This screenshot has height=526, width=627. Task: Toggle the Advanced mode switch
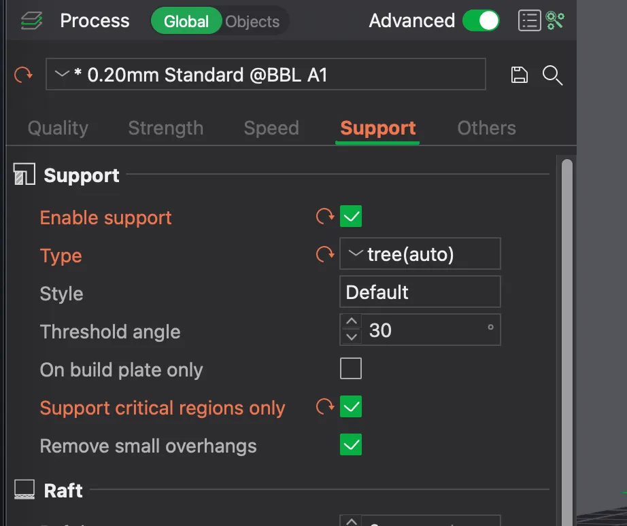click(x=481, y=21)
